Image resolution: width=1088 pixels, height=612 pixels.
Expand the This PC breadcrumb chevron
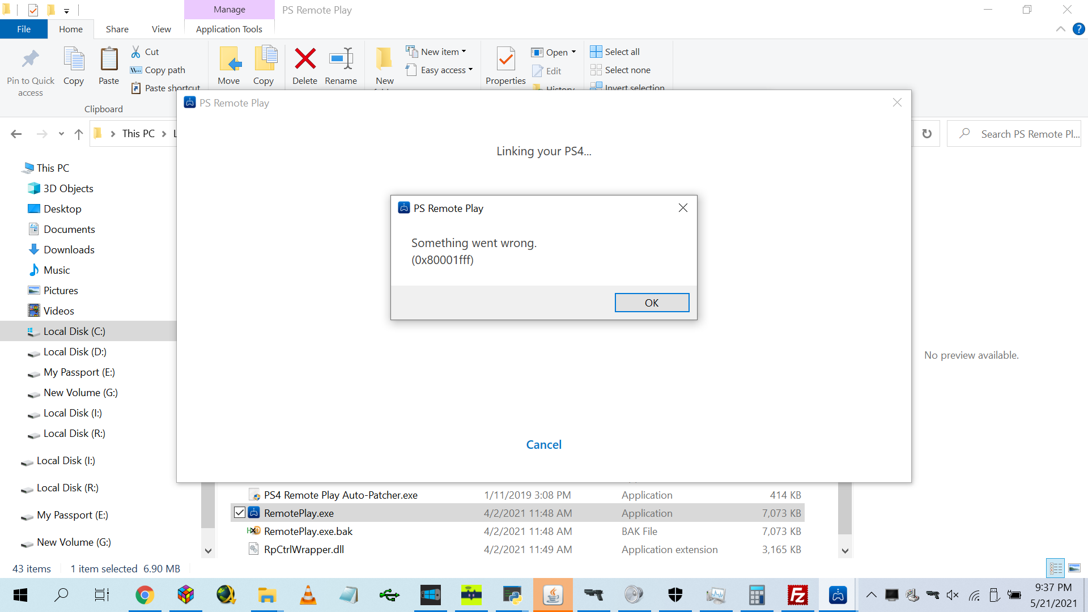[164, 134]
